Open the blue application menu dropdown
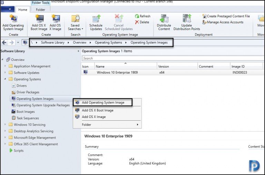 point(8,9)
